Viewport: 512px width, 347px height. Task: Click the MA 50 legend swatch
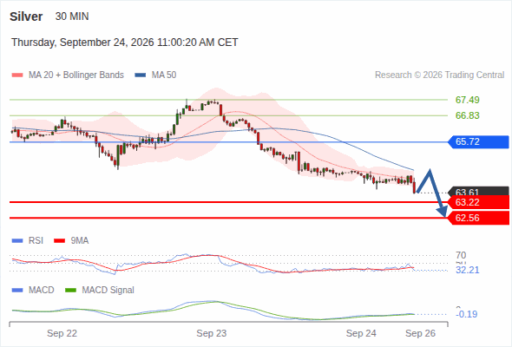141,75
